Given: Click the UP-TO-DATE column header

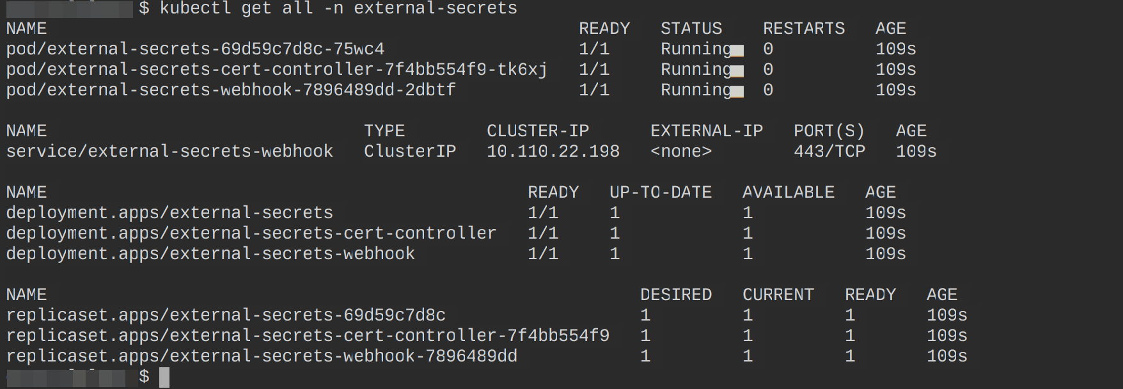Looking at the screenshot, I should (660, 193).
